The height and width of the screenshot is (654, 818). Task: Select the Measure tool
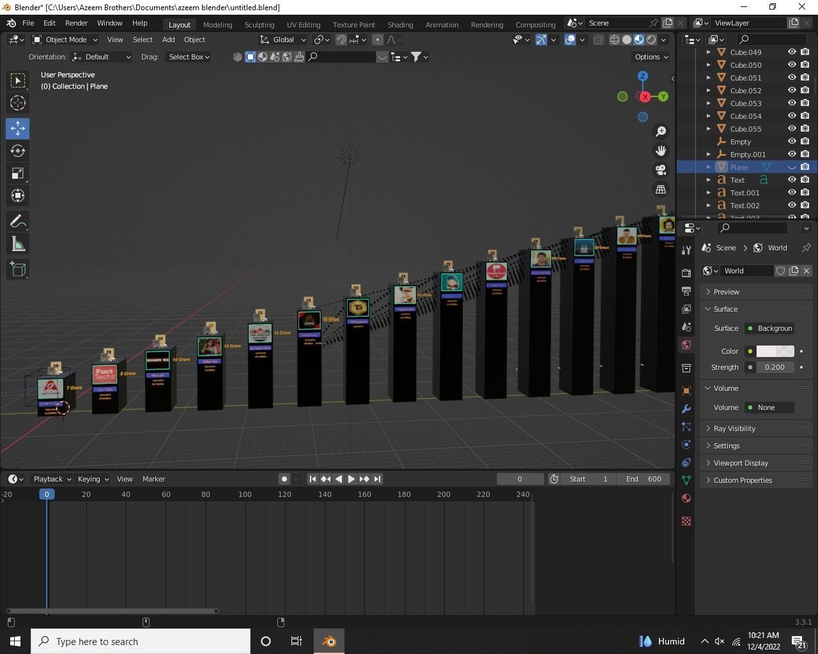coord(18,244)
